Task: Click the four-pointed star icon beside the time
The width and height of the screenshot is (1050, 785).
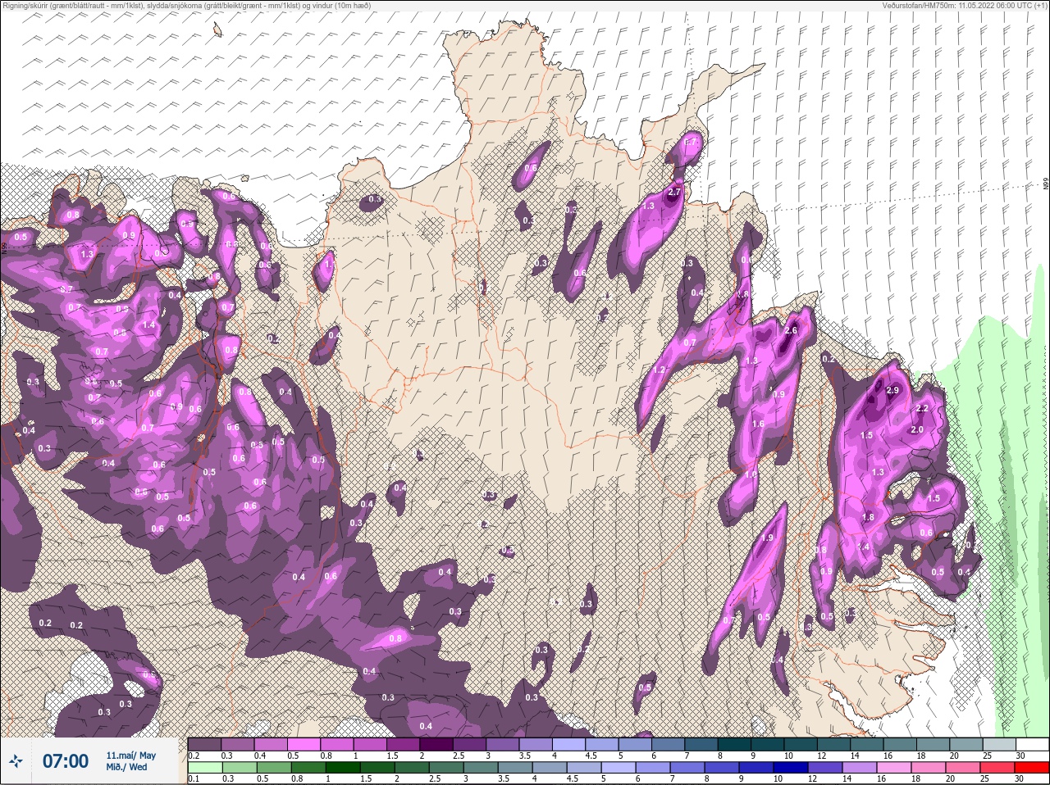Action: 16,761
